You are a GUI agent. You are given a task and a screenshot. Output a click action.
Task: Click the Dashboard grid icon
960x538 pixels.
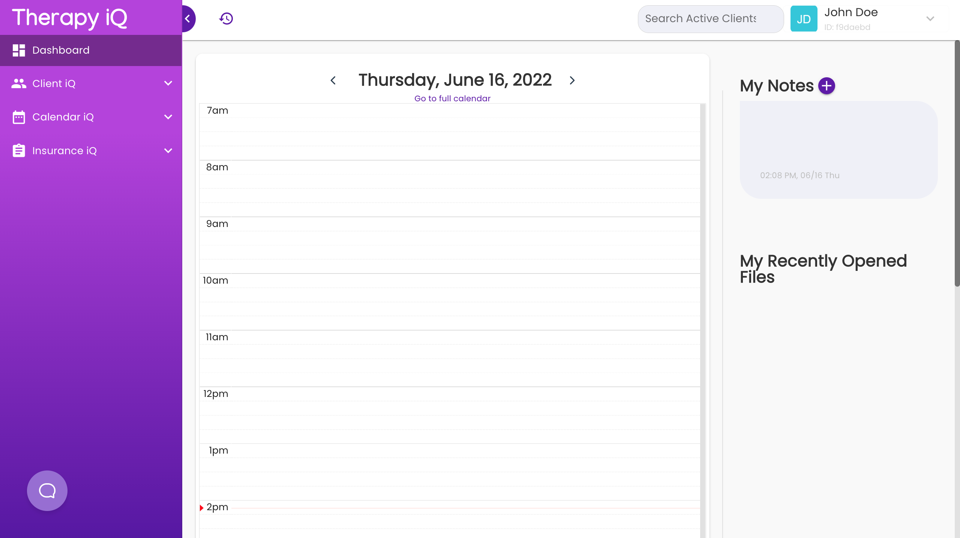(19, 50)
